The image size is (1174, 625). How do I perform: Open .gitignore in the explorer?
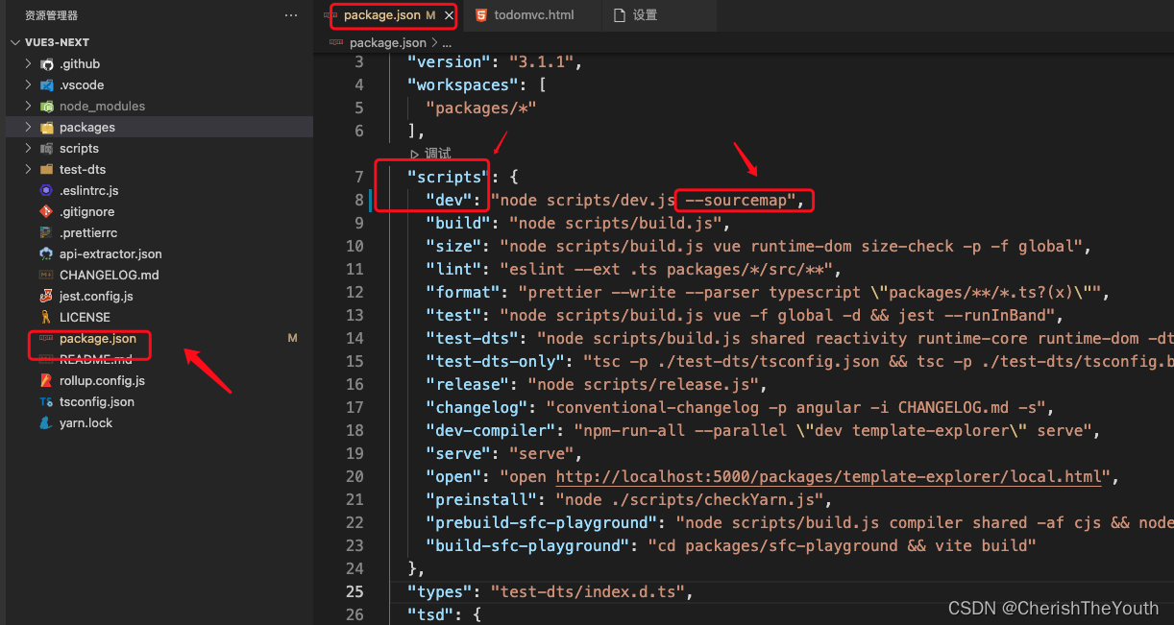click(x=86, y=211)
